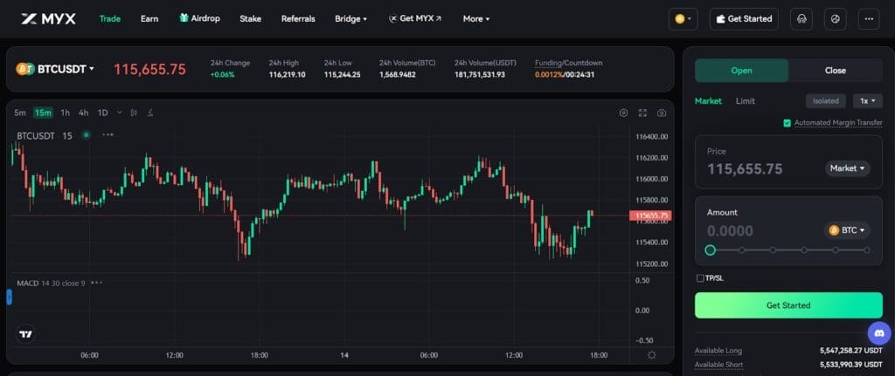
Task: Open the indicators icon in chart toolbar
Action: (150, 113)
